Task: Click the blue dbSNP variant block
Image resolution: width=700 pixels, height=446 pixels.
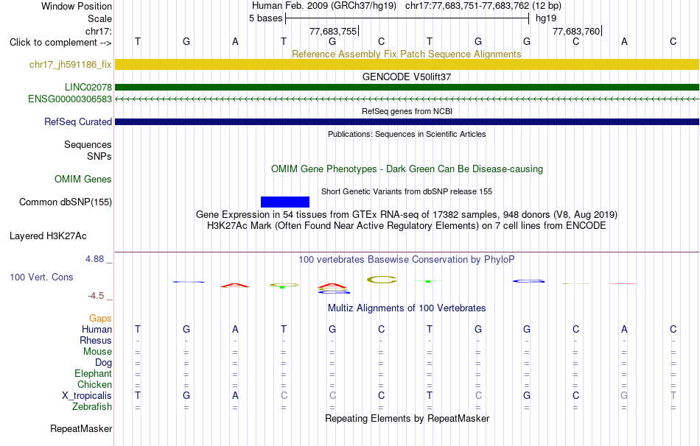Action: [x=285, y=202]
